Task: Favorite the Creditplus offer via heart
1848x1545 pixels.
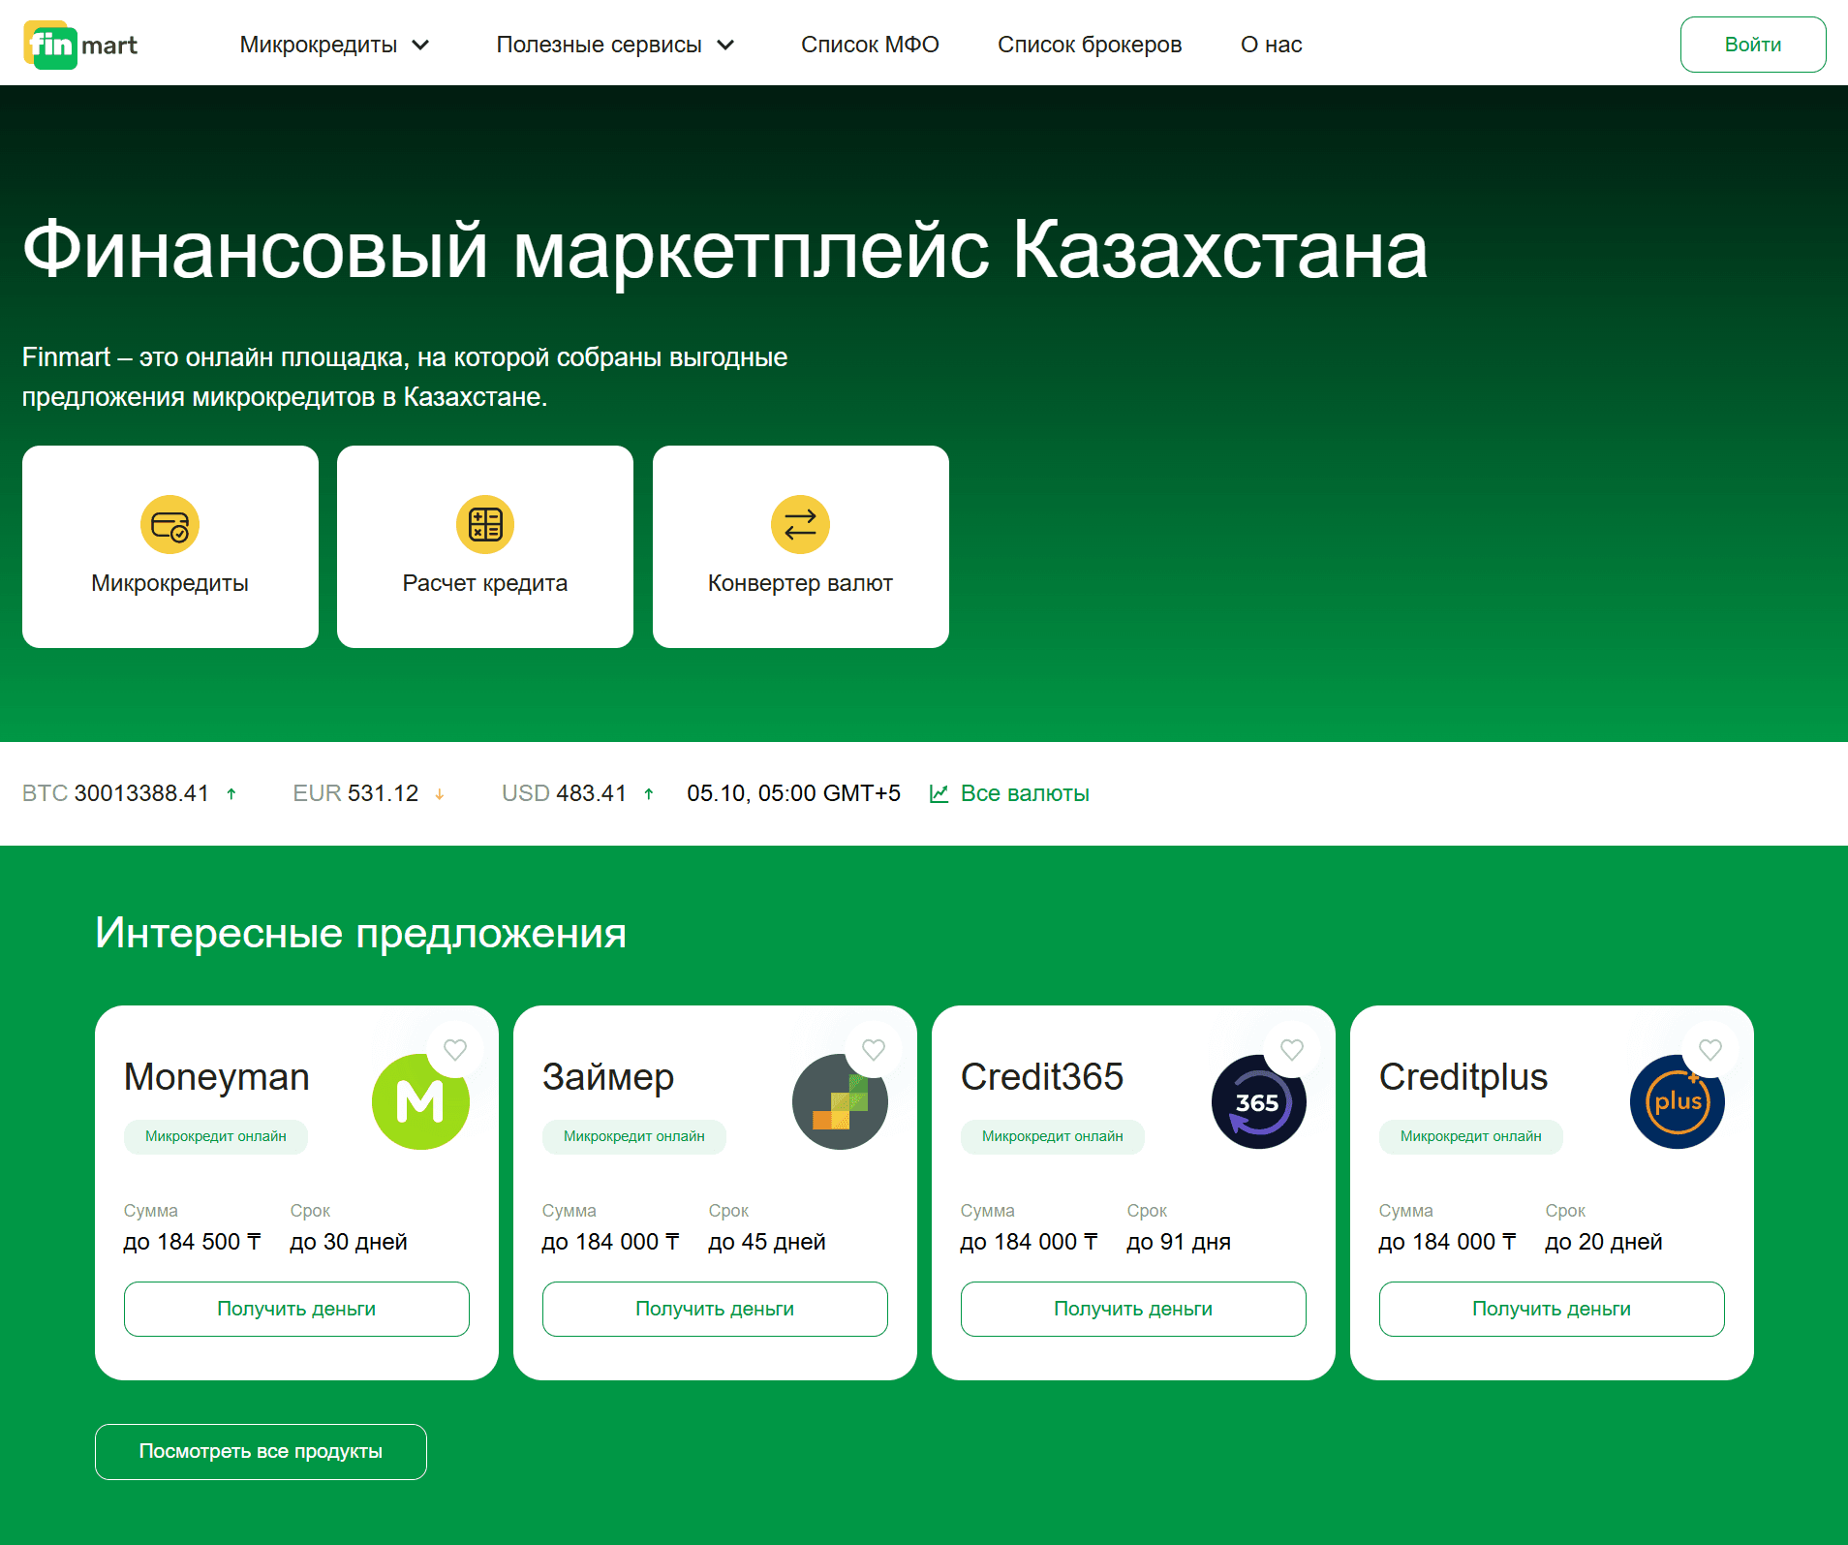Action: pos(1709,1049)
